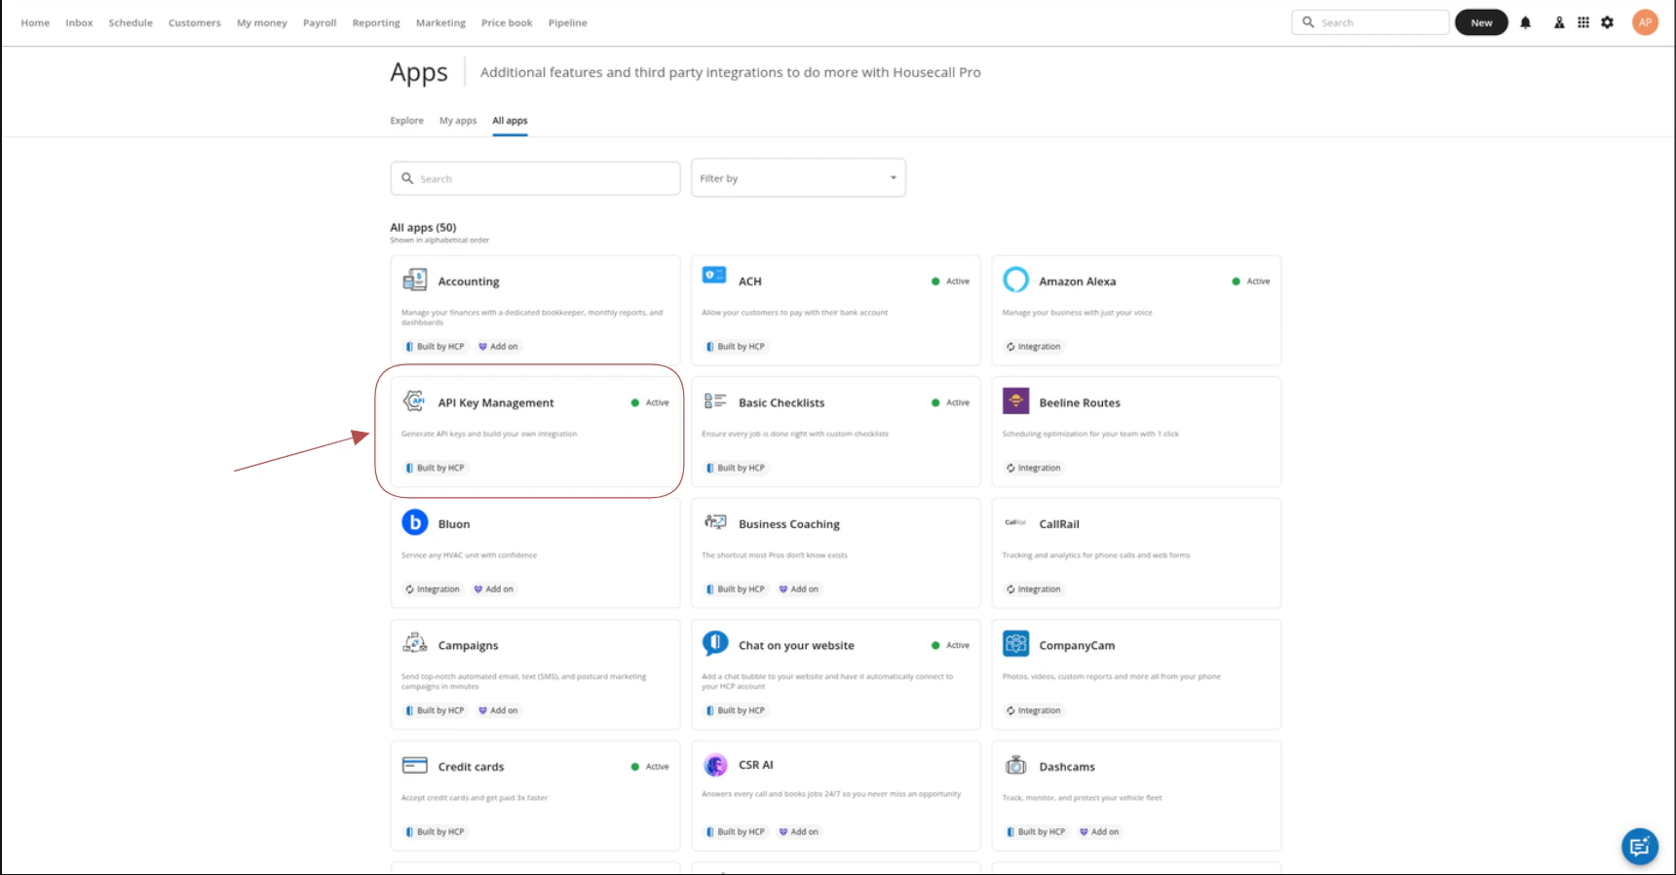The width and height of the screenshot is (1676, 875).
Task: Open the Home menu item
Action: (35, 22)
